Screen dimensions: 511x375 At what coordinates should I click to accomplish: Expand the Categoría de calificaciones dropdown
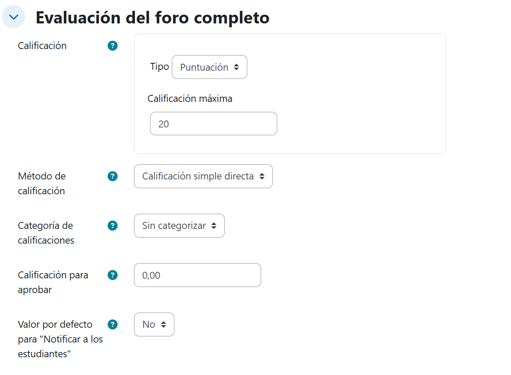[x=179, y=225]
